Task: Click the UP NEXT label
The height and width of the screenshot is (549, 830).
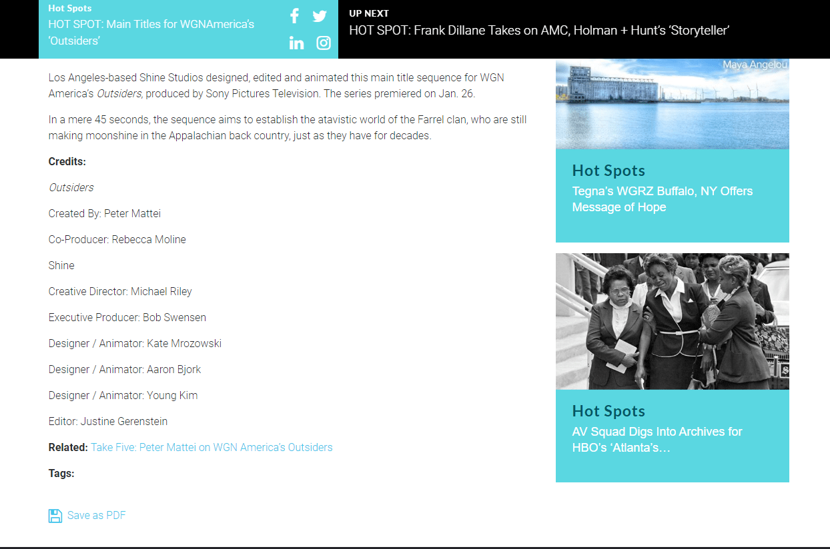Action: [369, 13]
